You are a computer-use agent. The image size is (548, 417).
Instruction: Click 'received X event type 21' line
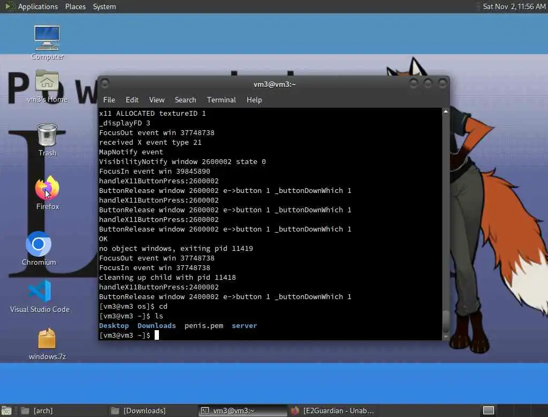pos(150,143)
